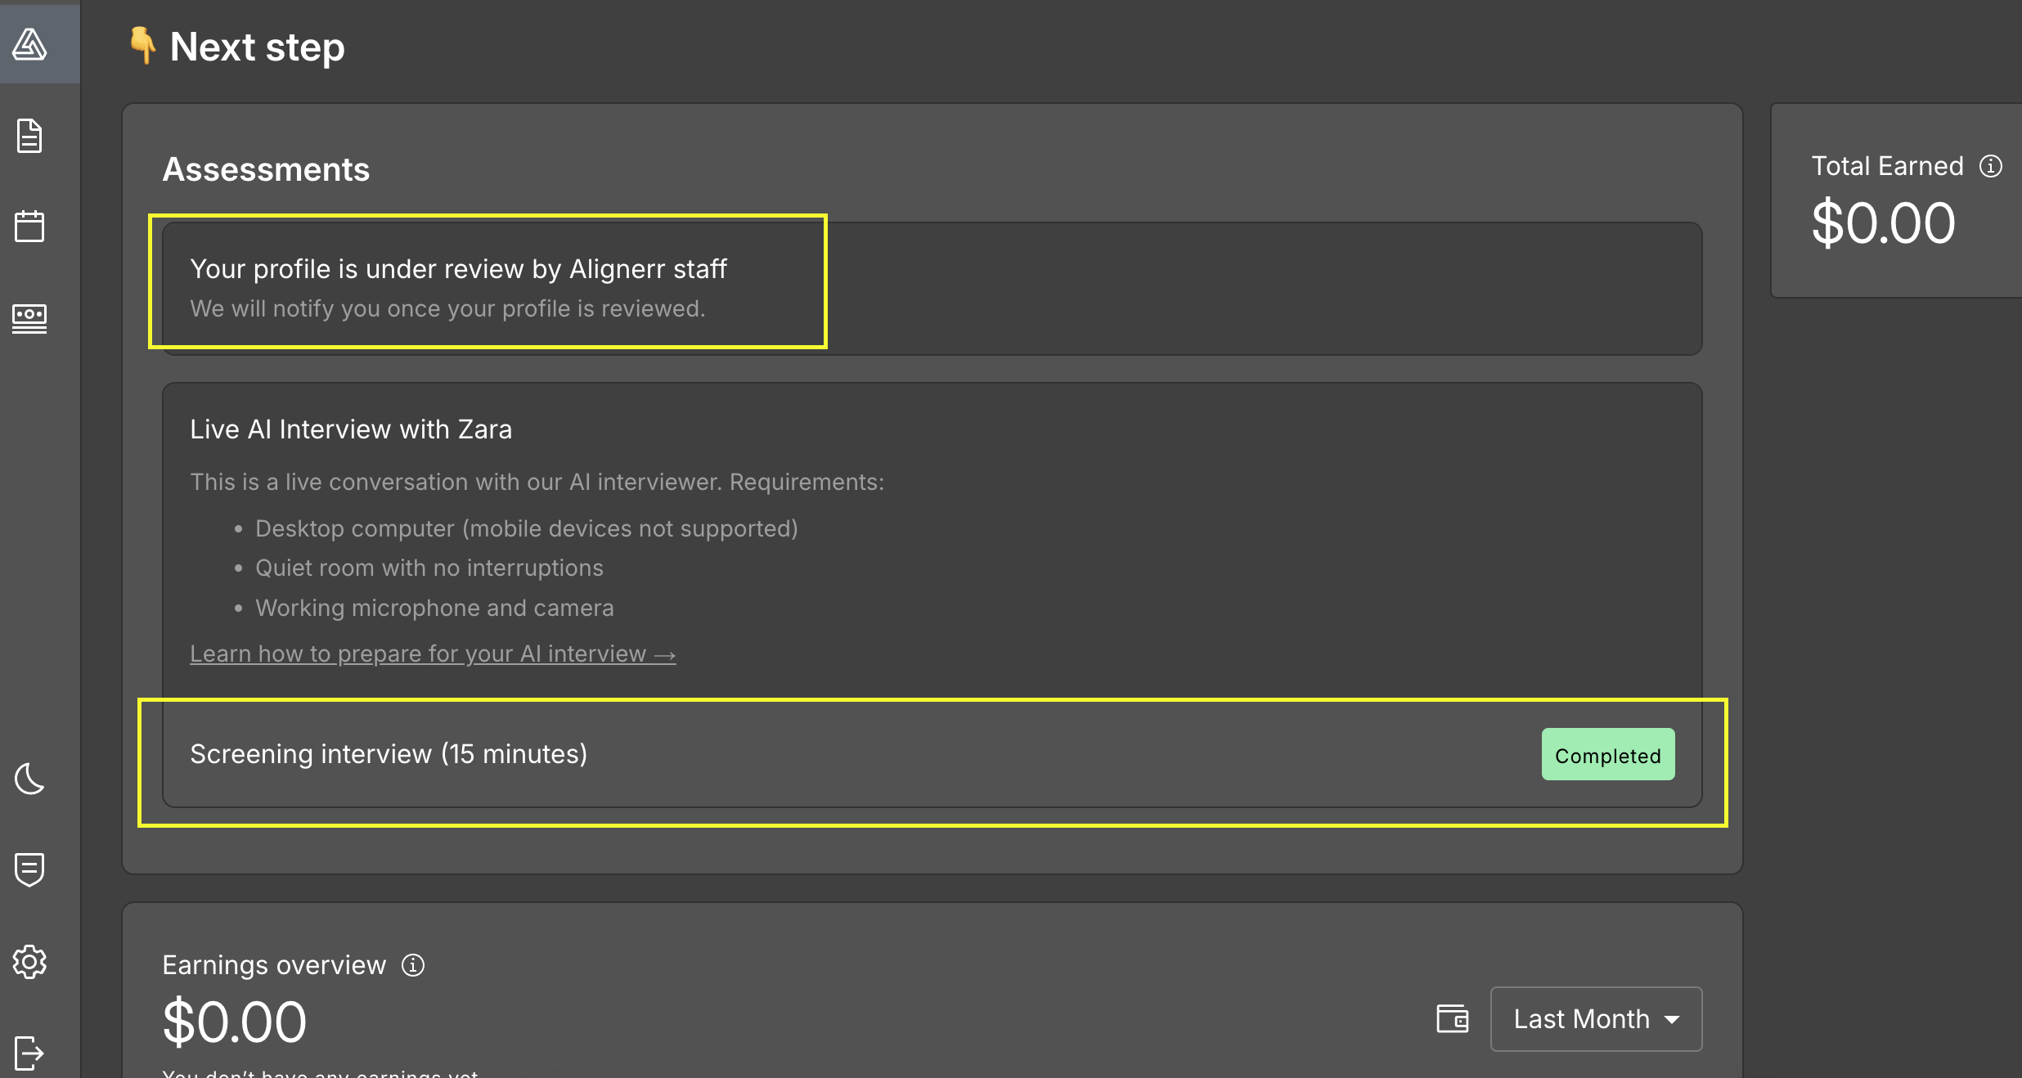Viewport: 2022px width, 1078px height.
Task: Click 'Desktop computer (mobile devices not supported)' text
Action: [x=527, y=528]
